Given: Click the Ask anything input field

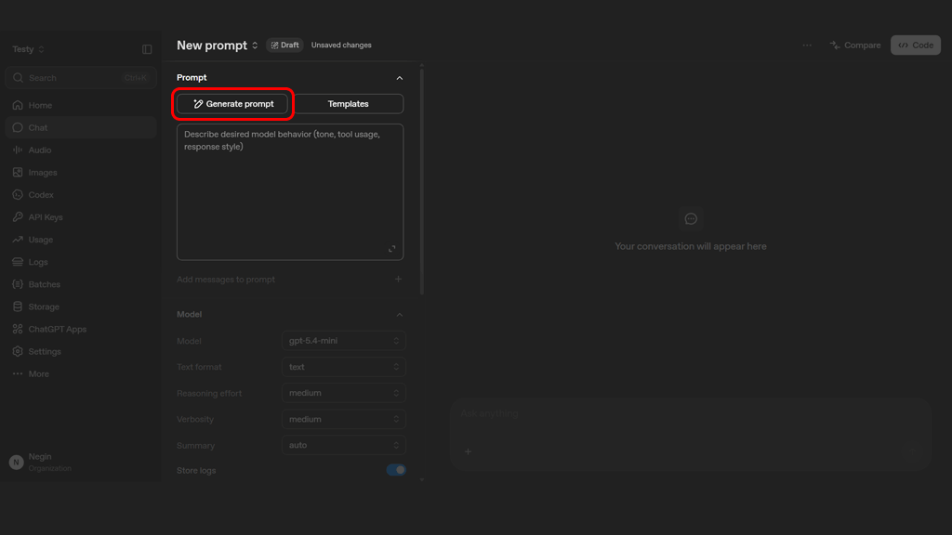Looking at the screenshot, I should coord(691,413).
